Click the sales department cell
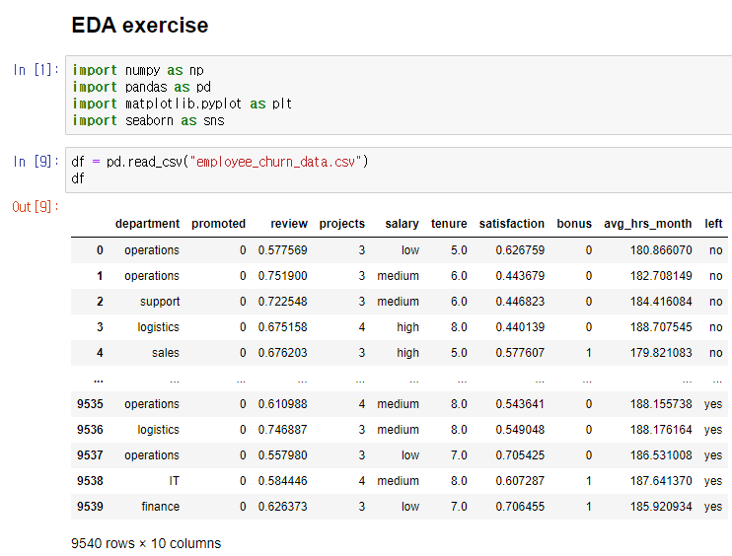 [x=166, y=353]
